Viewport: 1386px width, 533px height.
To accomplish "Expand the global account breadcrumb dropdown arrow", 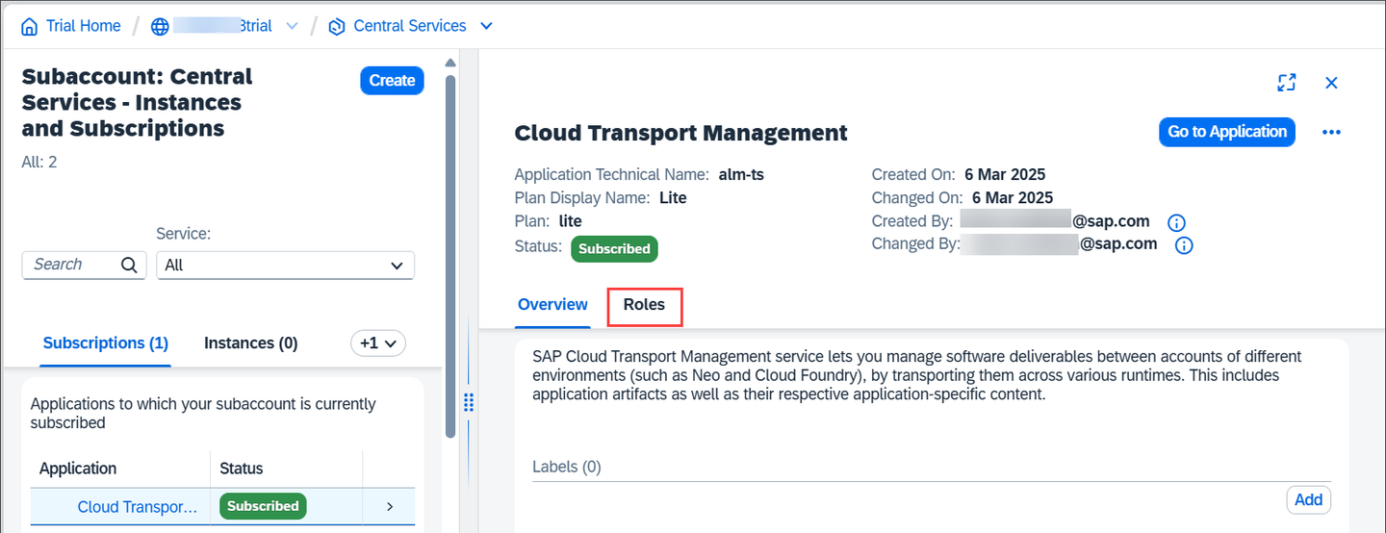I will (292, 27).
